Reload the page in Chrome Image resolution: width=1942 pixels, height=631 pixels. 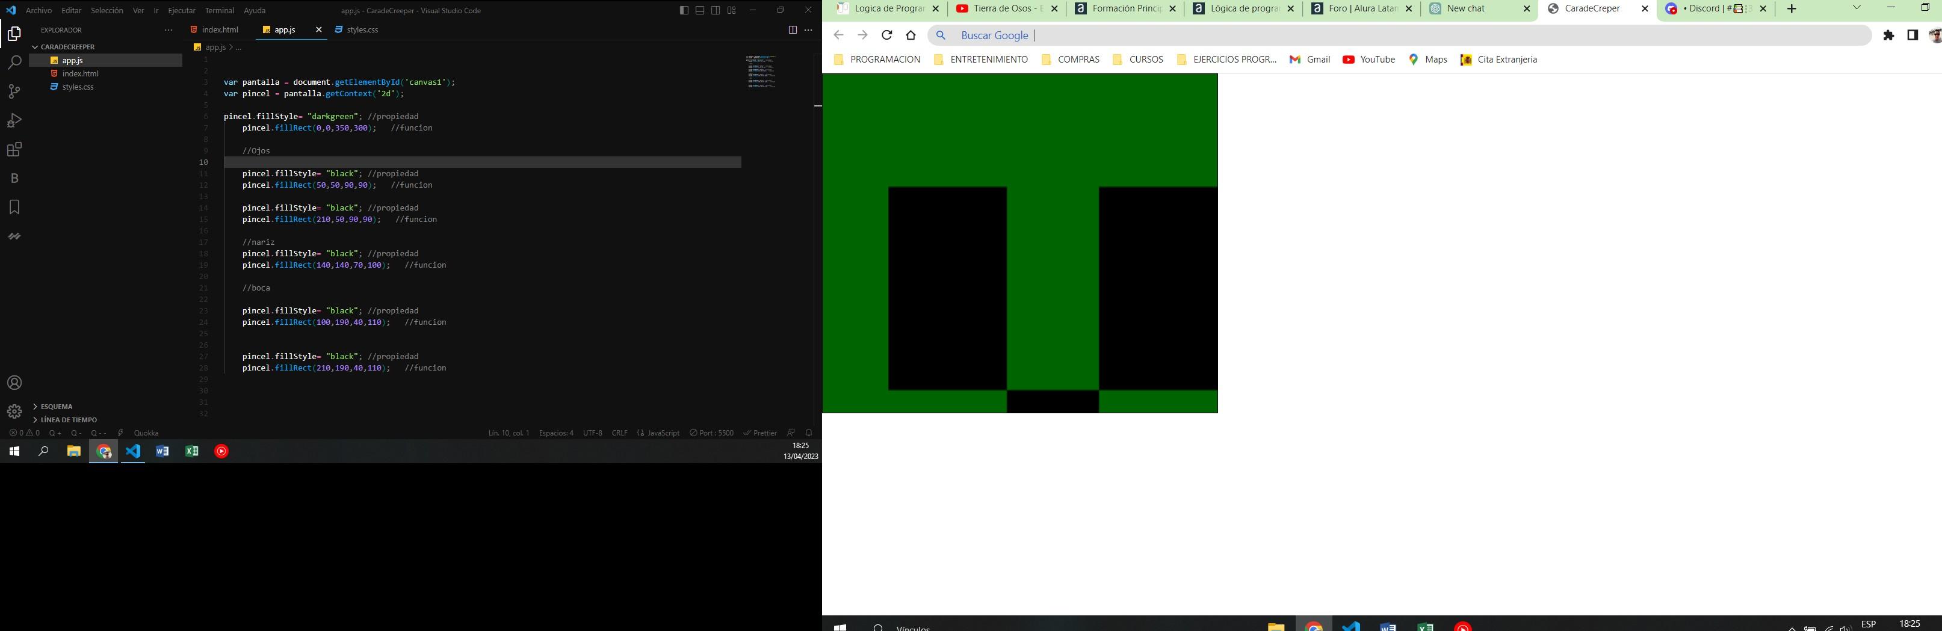(x=886, y=35)
